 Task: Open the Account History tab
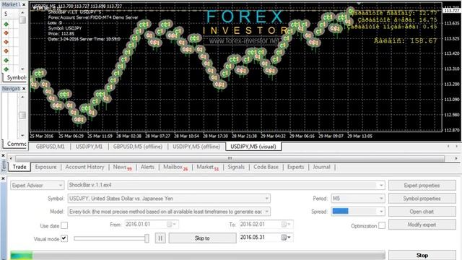[x=84, y=167]
